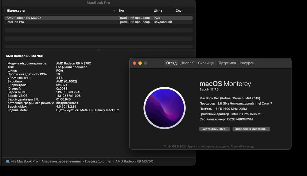Click Апаратне забезпечення in path bar
Image resolution: width=307 pixels, height=176 pixels.
pyautogui.click(x=61, y=161)
